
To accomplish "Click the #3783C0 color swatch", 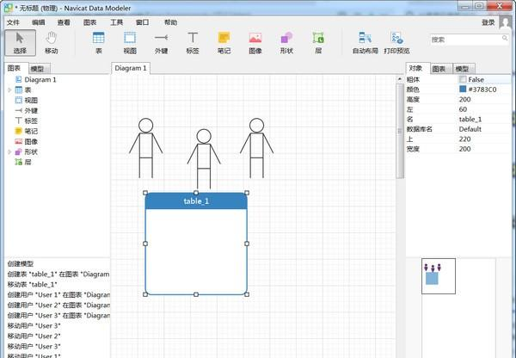I will coord(463,89).
